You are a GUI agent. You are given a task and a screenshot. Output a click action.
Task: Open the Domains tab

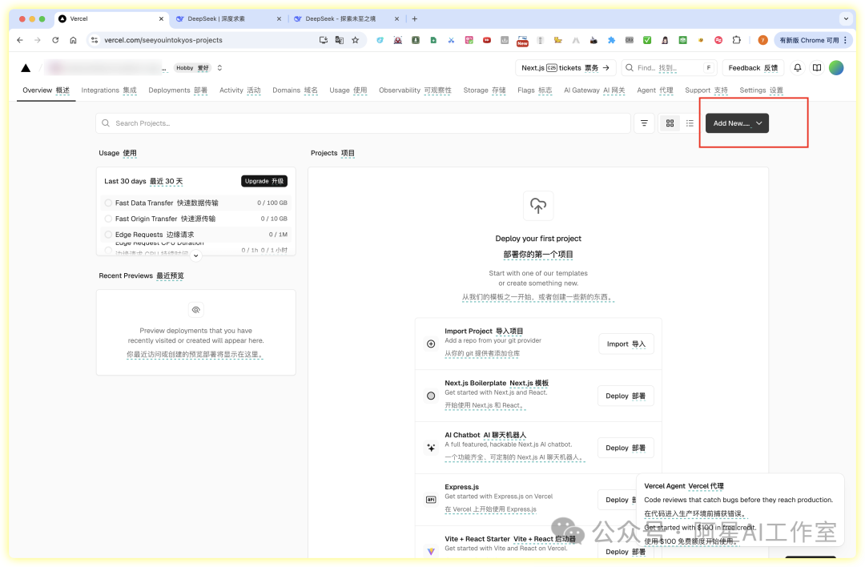[295, 90]
